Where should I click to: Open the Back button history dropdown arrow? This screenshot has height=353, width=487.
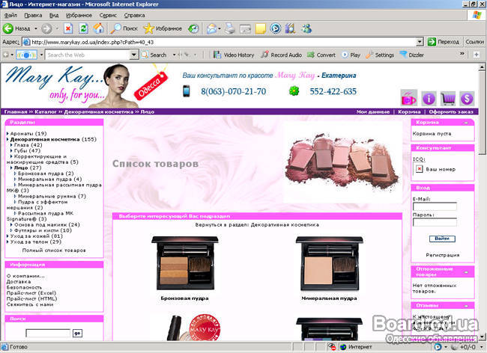(x=35, y=28)
